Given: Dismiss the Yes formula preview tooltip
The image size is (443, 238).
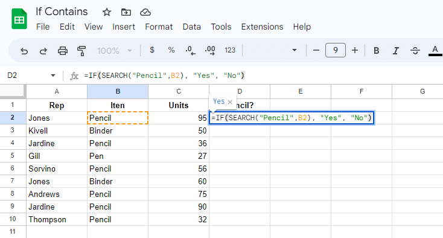Looking at the screenshot, I should coord(230,102).
